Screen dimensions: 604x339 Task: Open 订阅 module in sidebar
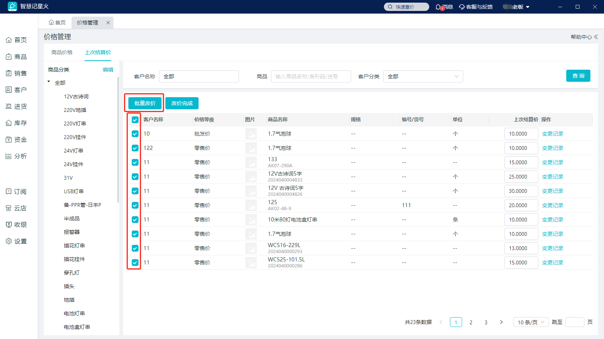(x=16, y=191)
